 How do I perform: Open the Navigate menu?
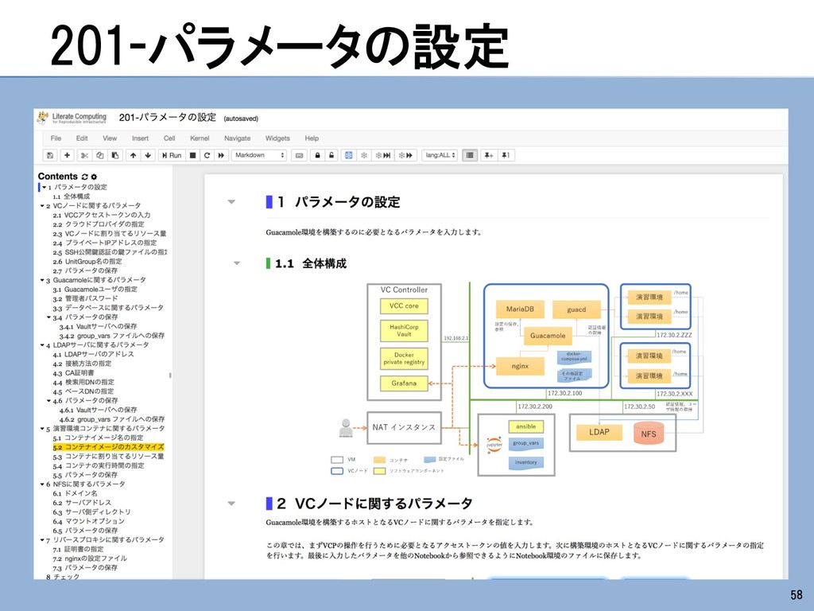click(237, 138)
